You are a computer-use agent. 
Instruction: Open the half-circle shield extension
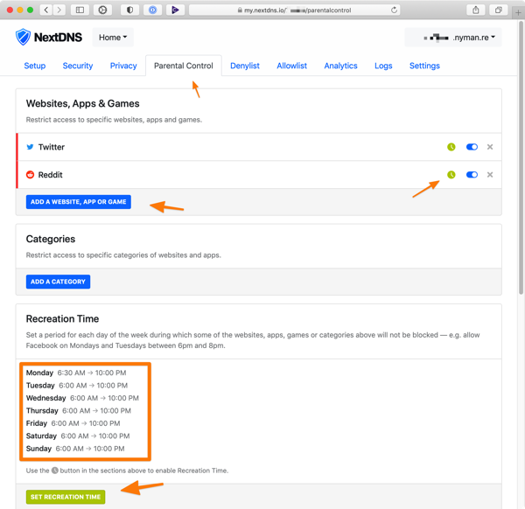pyautogui.click(x=129, y=10)
